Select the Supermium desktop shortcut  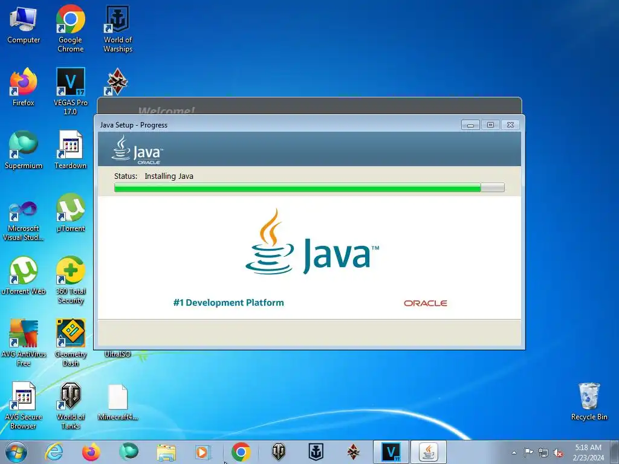[x=24, y=150]
